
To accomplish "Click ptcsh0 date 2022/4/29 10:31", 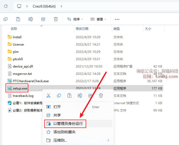I will (x=88, y=59).
